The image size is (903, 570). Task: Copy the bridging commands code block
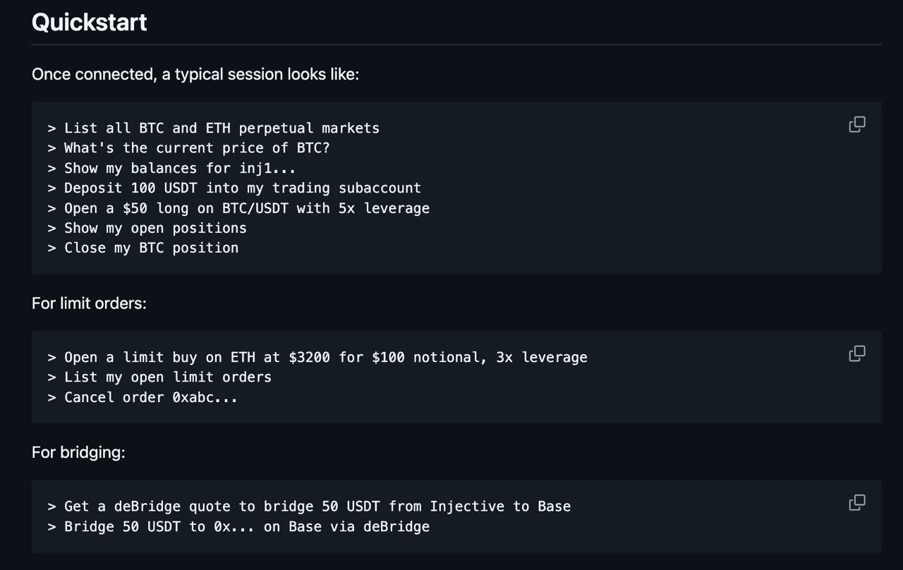(x=857, y=502)
